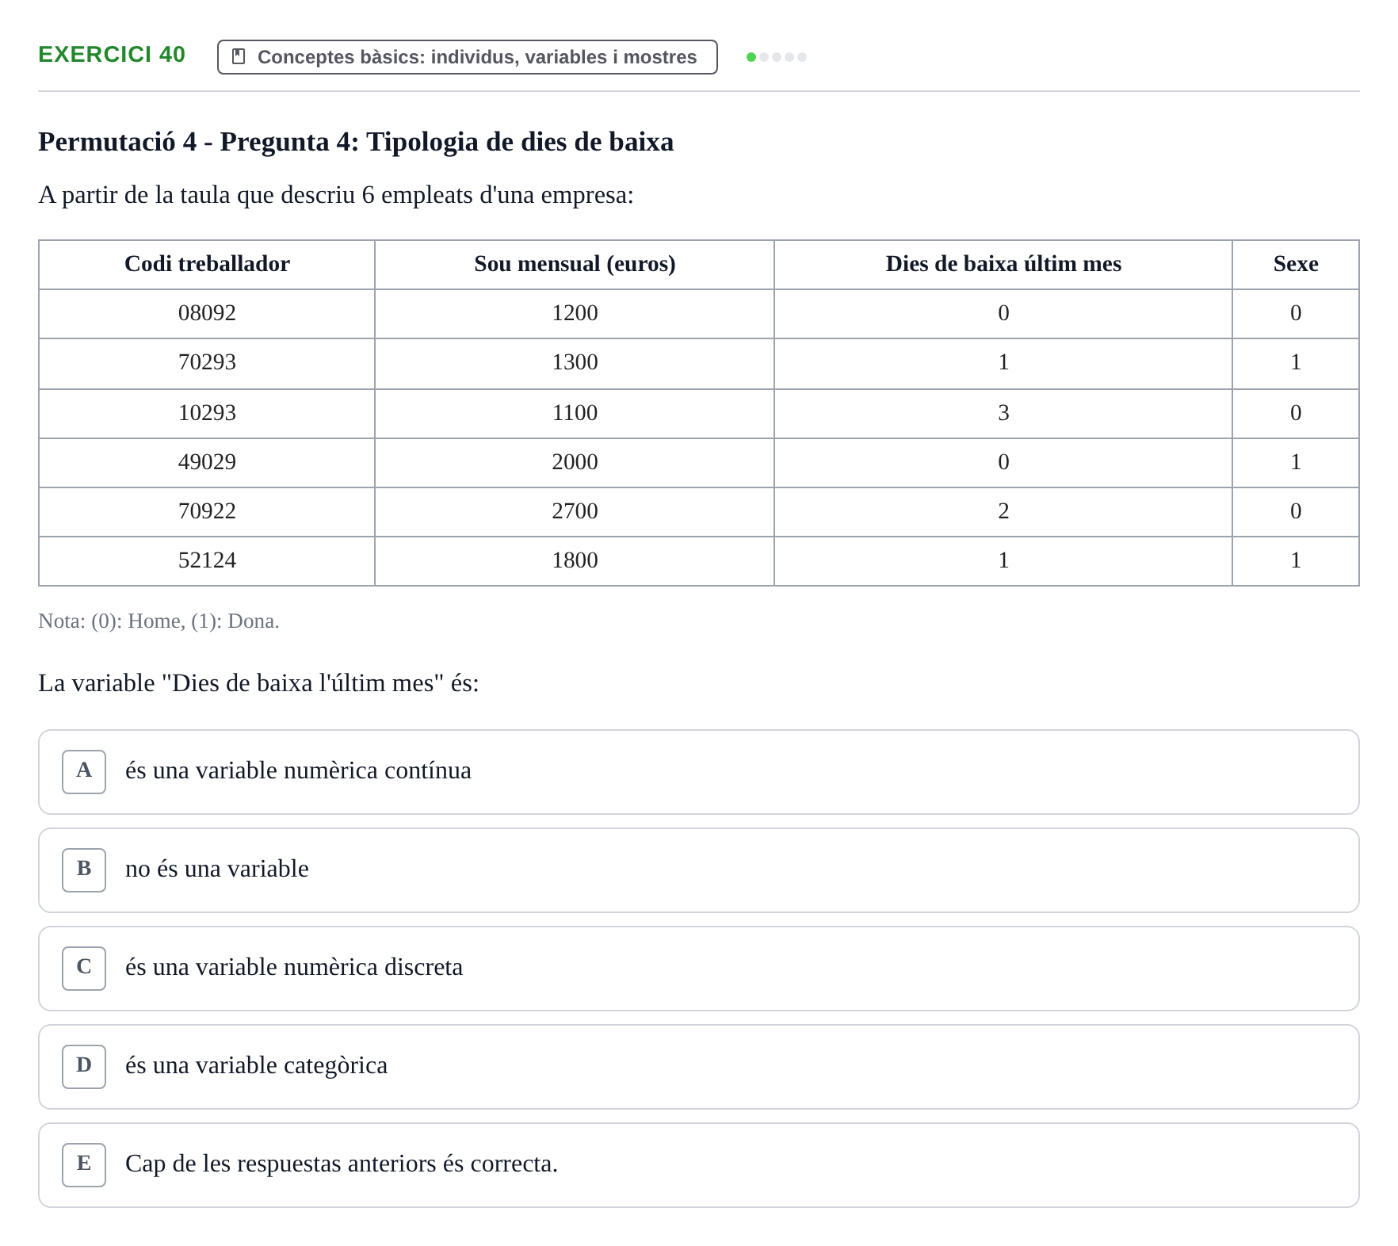1398x1246 pixels.
Task: Select answer C: variable numèrica discreta
Action: [x=698, y=969]
